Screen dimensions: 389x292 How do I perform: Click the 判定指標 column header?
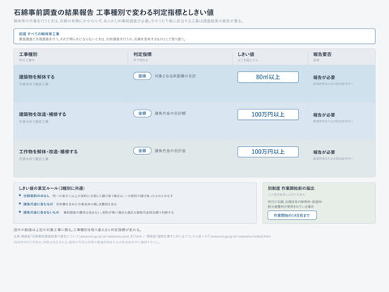coord(143,54)
